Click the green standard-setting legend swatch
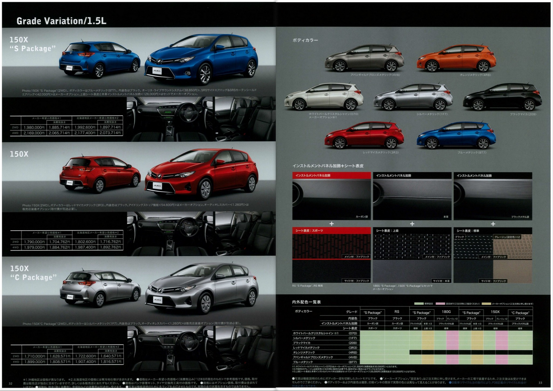This screenshot has height=391, width=553. [x=419, y=304]
